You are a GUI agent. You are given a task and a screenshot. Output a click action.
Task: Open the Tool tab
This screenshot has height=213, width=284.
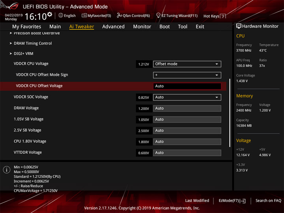click(183, 27)
